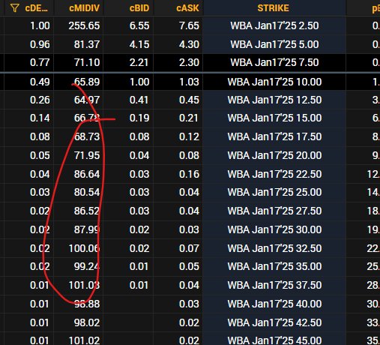The width and height of the screenshot is (380, 345).
Task: Click call bid price 0.41
Action: 139,100
